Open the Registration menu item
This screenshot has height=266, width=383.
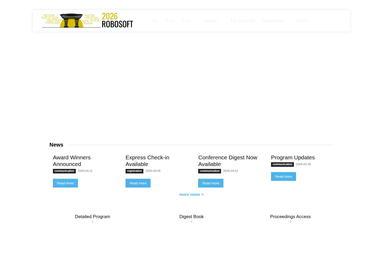273,21
